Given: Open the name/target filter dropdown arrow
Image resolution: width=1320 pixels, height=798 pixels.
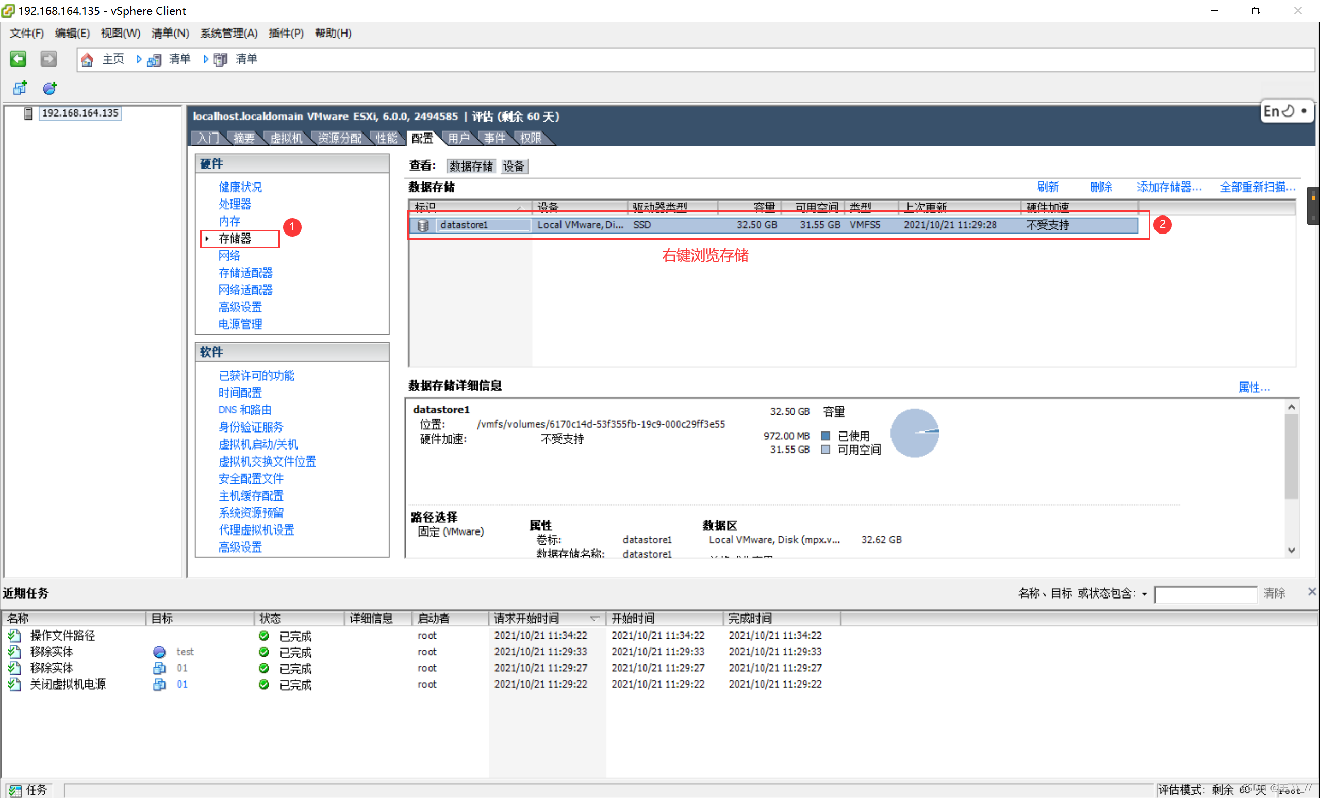Looking at the screenshot, I should pyautogui.click(x=1144, y=594).
